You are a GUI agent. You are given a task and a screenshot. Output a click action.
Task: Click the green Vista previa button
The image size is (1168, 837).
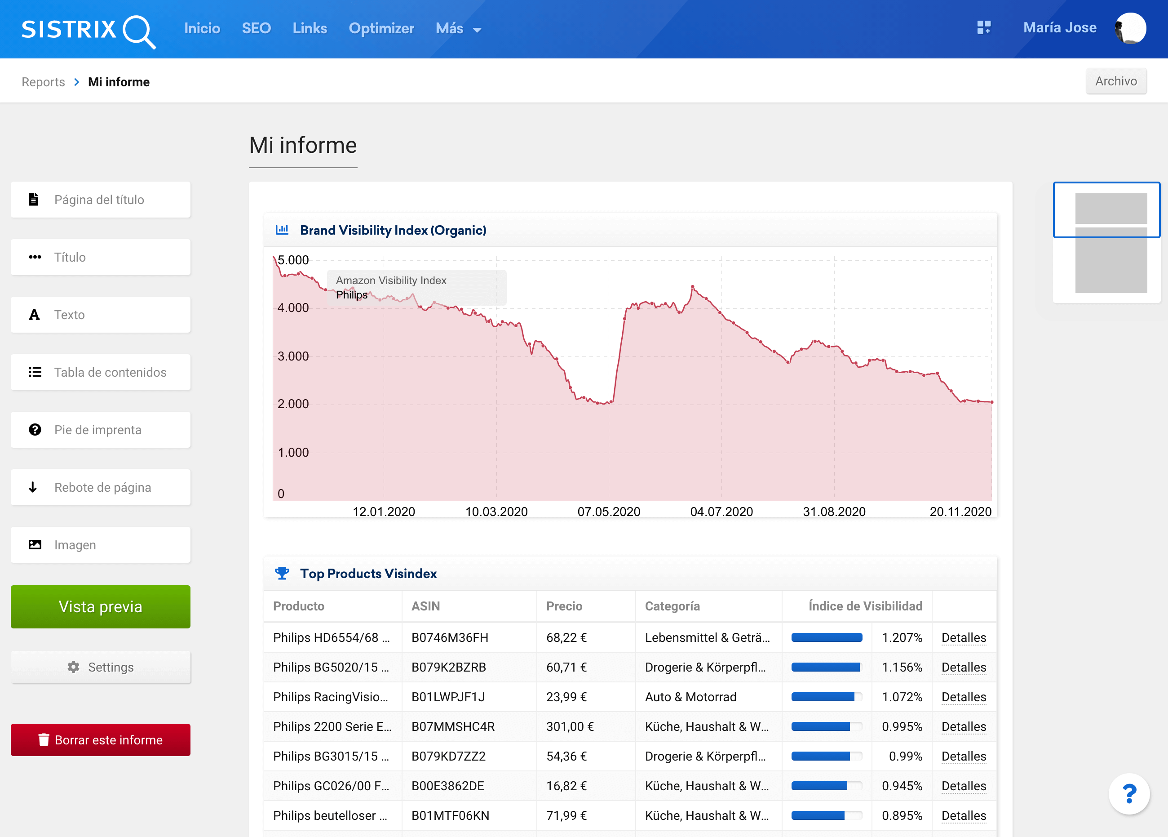(101, 606)
